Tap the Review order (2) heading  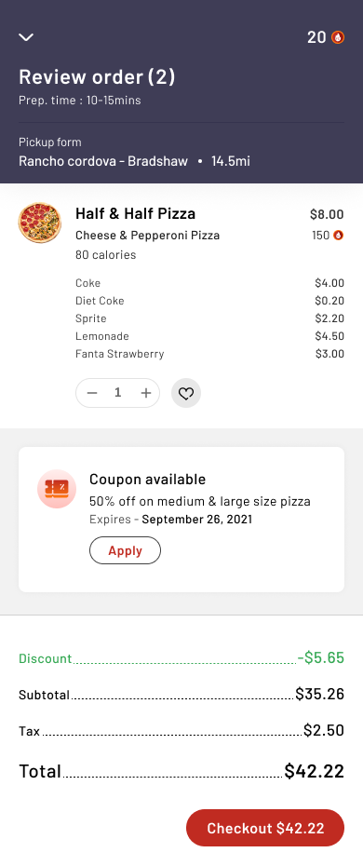pos(97,76)
